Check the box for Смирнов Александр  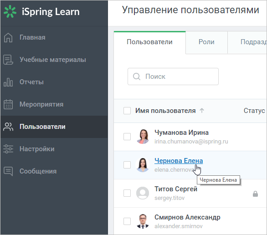pyautogui.click(x=127, y=221)
